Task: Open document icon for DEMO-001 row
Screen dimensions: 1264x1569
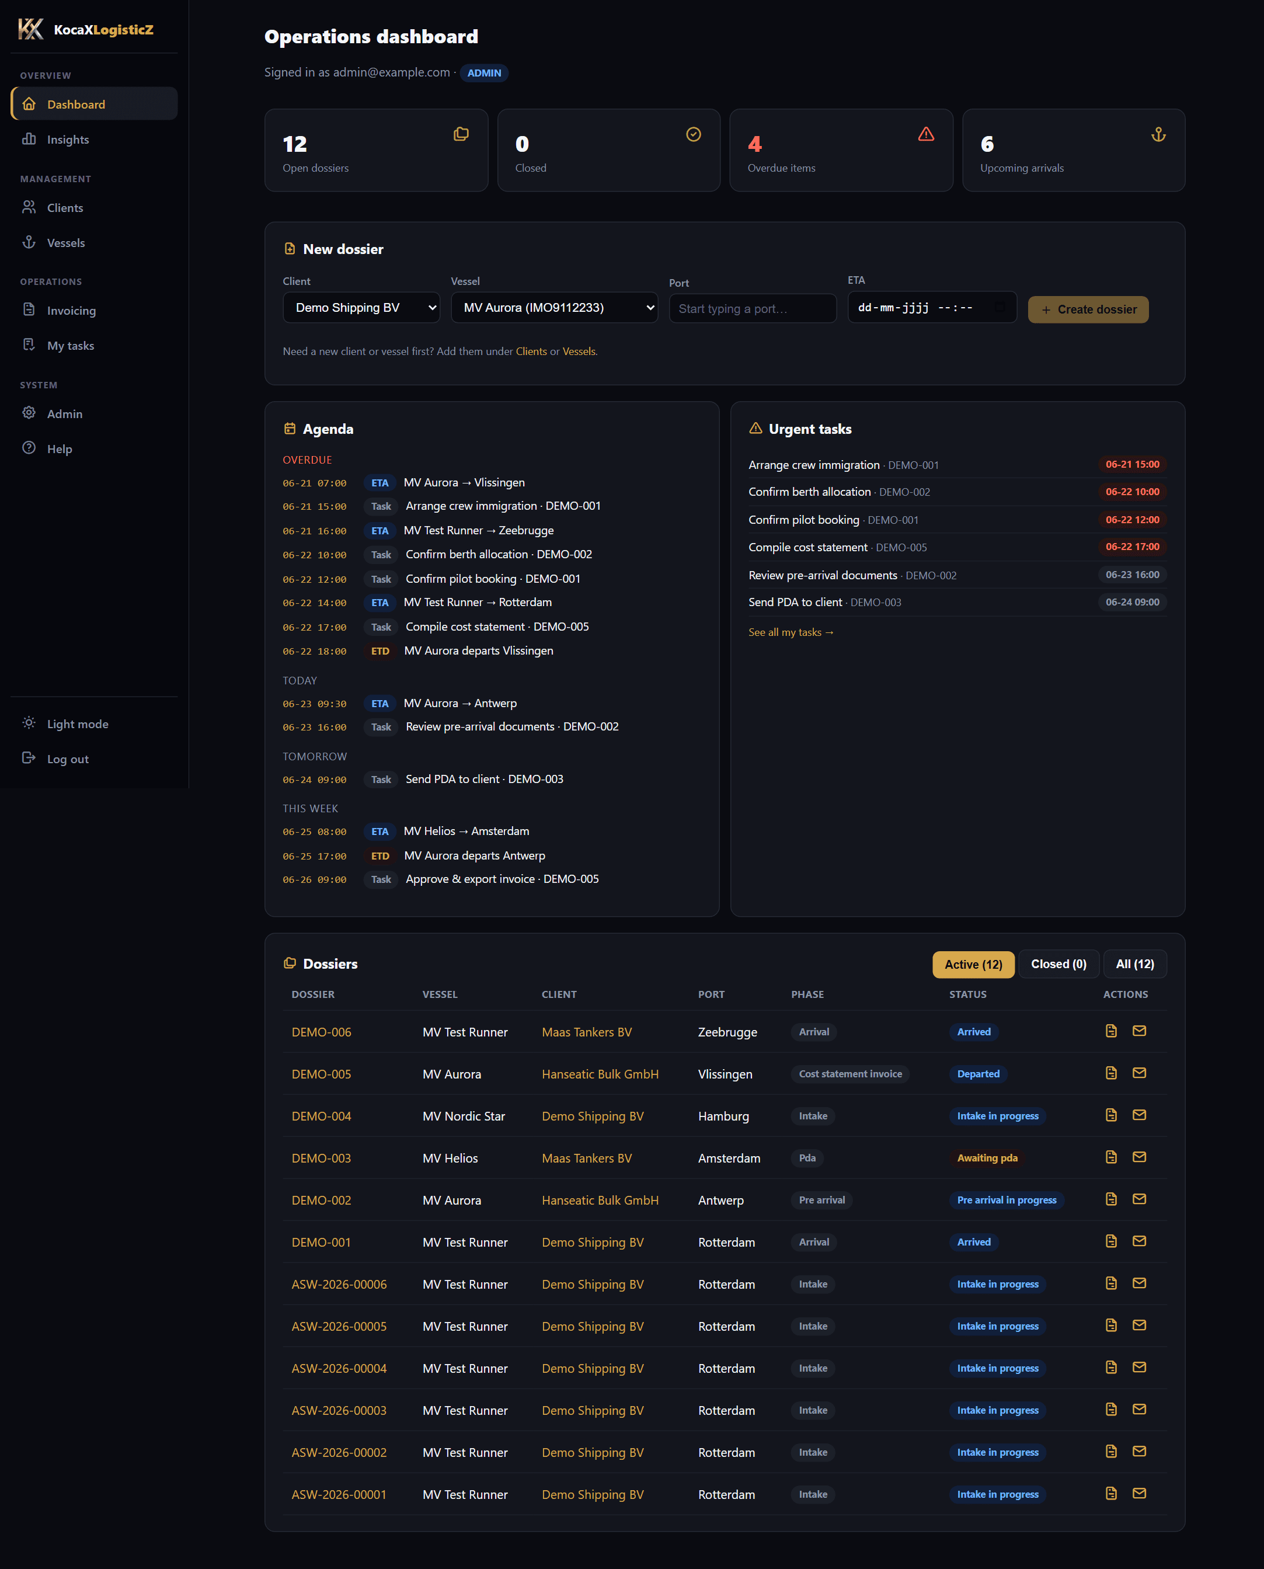Action: point(1111,1241)
